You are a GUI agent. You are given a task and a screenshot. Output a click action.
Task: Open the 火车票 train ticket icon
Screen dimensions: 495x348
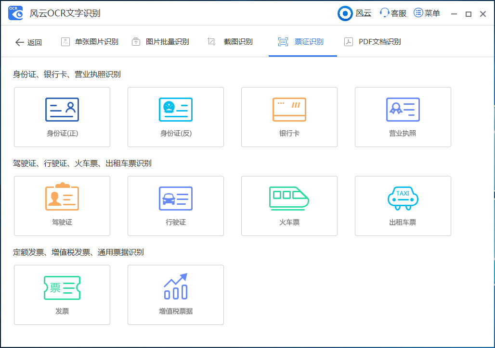[x=289, y=199]
